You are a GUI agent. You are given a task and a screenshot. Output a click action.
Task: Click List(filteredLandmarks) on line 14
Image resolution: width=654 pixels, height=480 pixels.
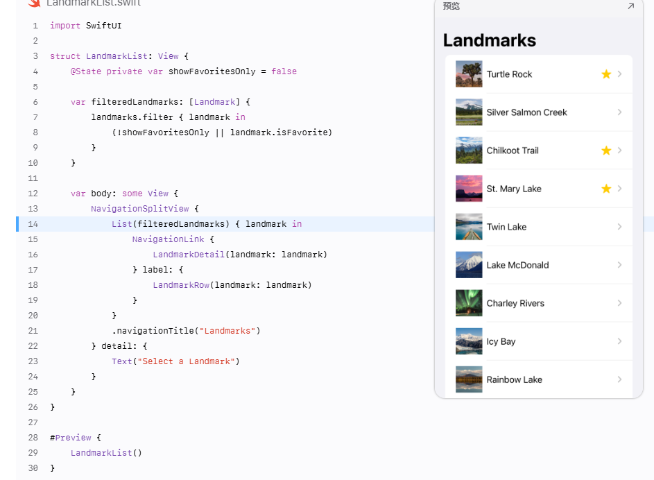171,224
